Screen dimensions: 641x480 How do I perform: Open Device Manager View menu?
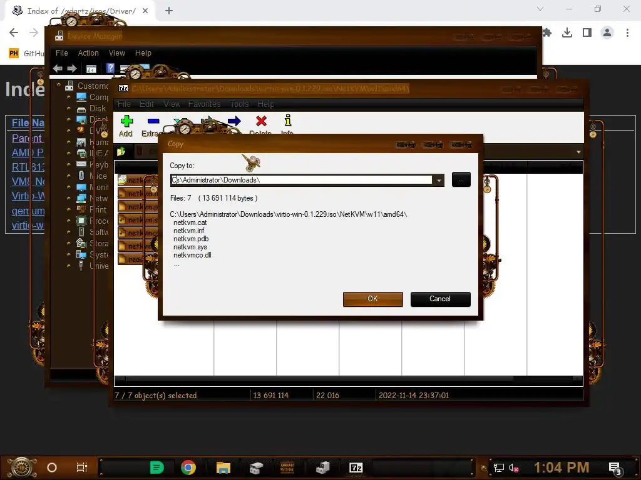pos(117,53)
